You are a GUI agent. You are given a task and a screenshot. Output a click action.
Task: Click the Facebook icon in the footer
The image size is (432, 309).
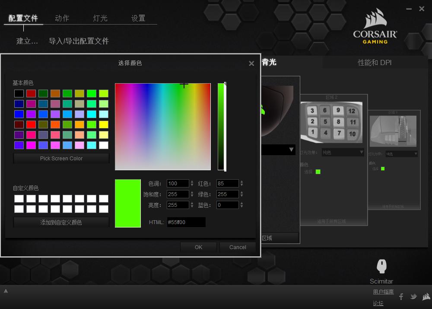click(401, 297)
